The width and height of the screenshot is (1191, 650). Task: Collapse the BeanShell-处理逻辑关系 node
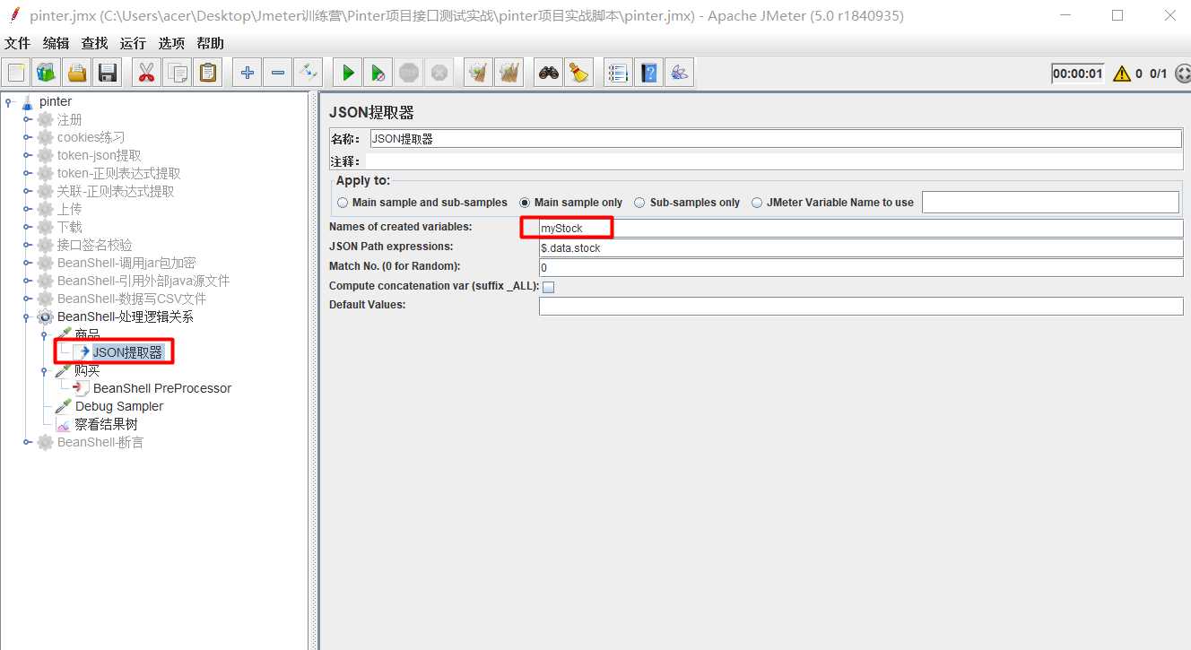27,316
